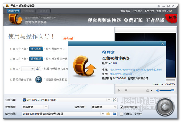This screenshot has width=181, height=122.
Task: Maximize the converter window
Action: (x=168, y=6)
